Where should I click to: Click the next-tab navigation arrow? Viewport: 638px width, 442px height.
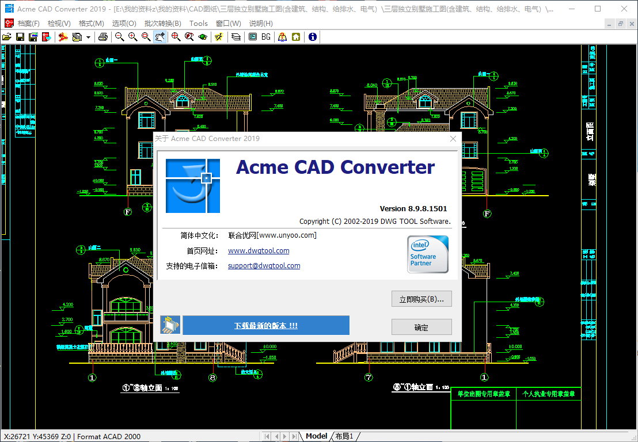[285, 436]
